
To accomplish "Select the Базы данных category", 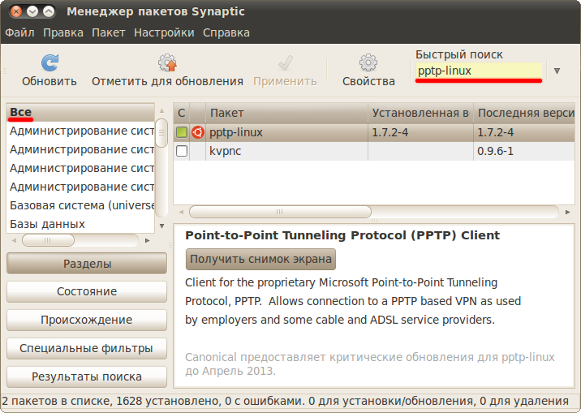I will click(x=80, y=224).
